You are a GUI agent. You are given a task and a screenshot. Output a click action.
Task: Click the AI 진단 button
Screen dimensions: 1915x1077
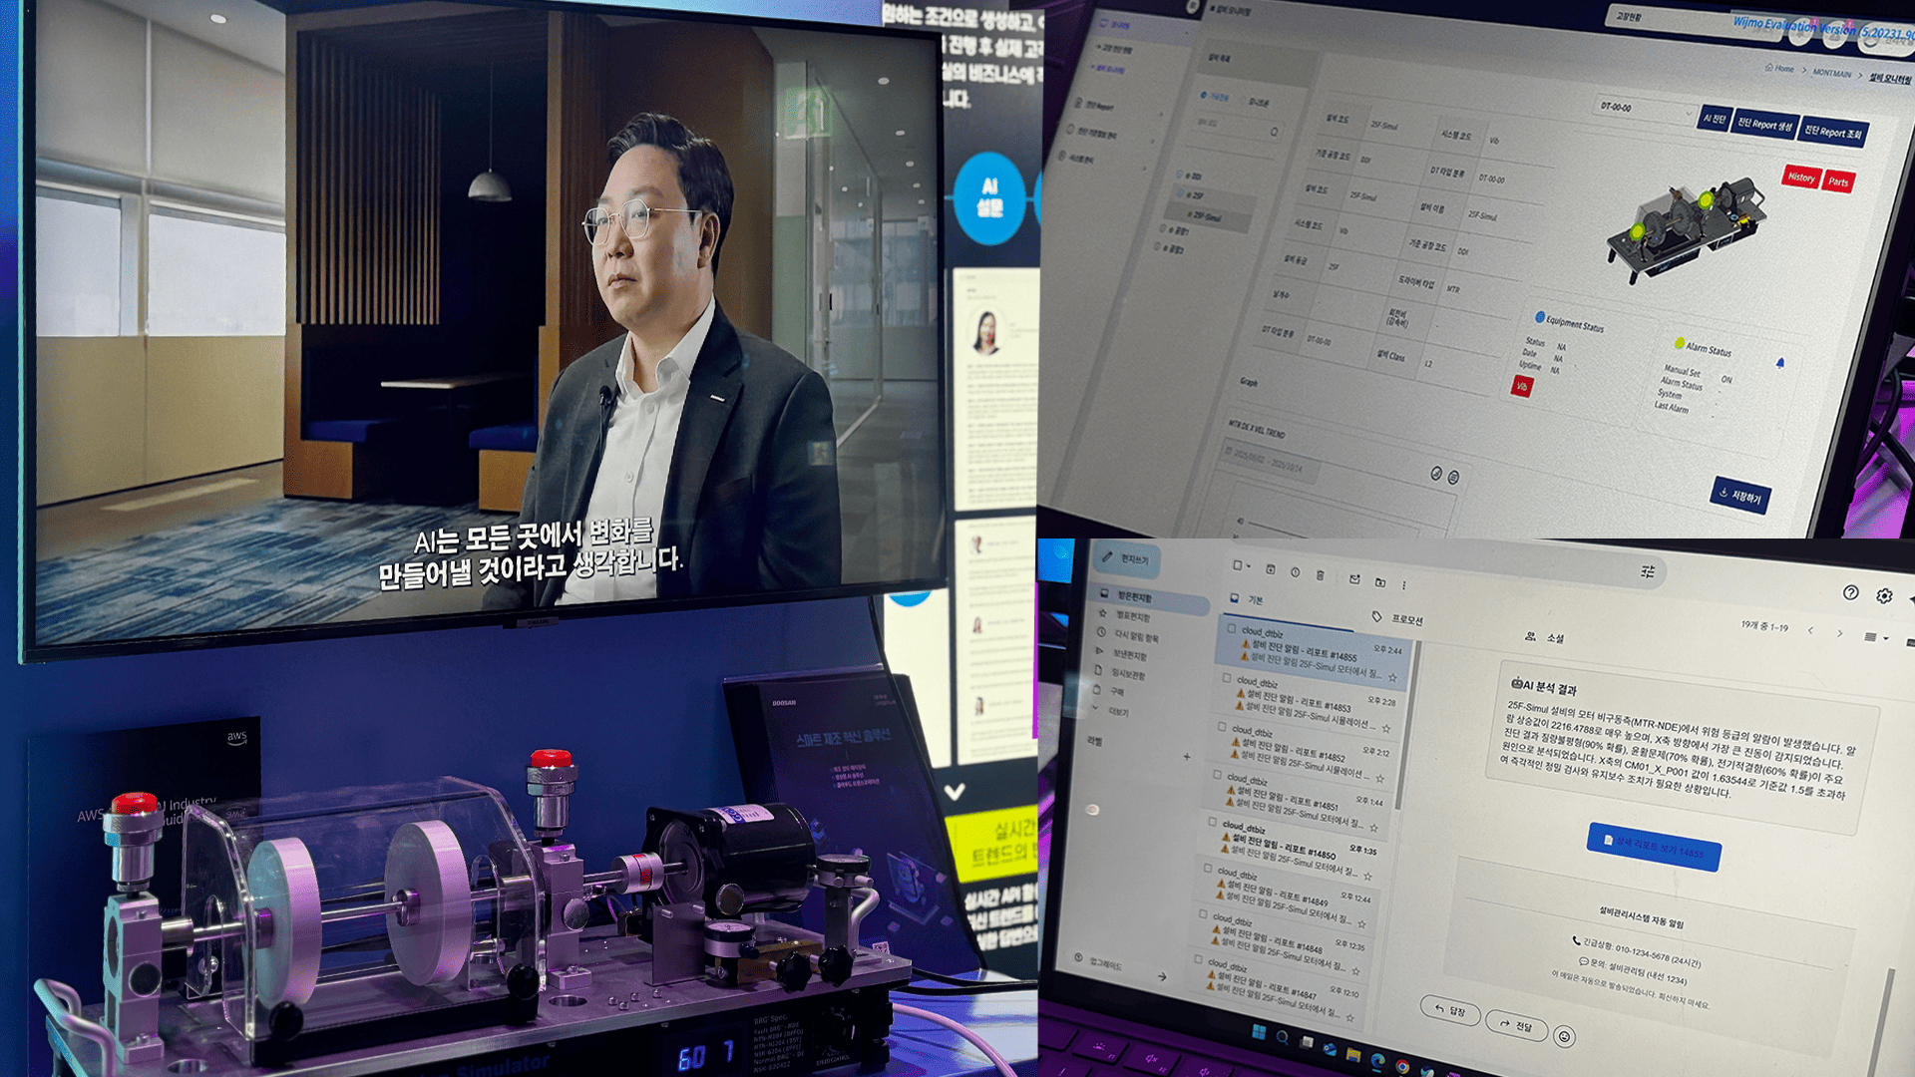[x=1716, y=120]
